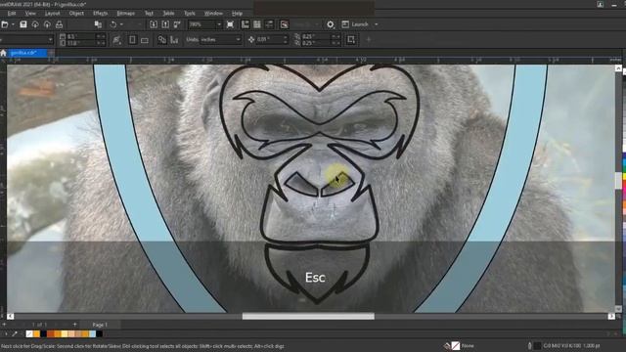Open the Bitmaps menu
626x352 pixels.
[126, 13]
